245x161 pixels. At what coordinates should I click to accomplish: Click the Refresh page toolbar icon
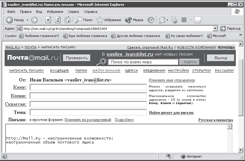click(x=58, y=20)
